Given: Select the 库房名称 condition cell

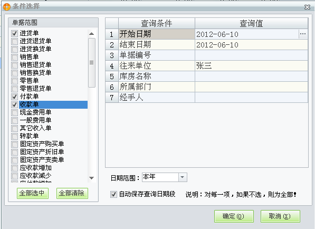Looking at the screenshot, I should [x=157, y=77].
